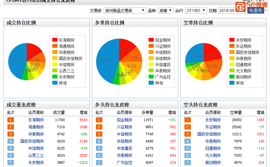
Task: Click 成交量 column header in 成交量龙虎榜
Action: pyautogui.click(x=59, y=113)
